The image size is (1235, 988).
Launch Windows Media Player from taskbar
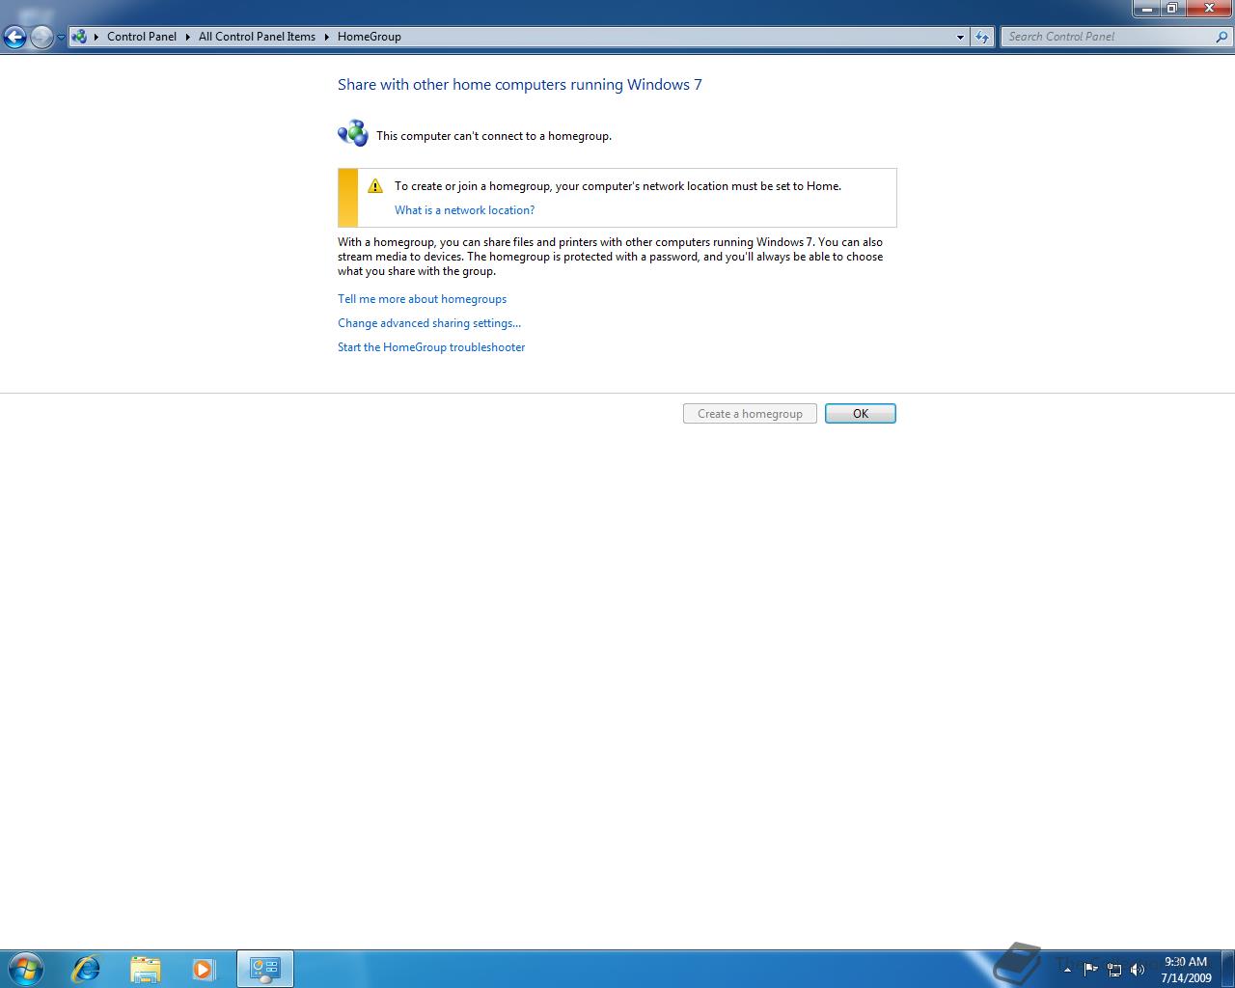pos(204,969)
